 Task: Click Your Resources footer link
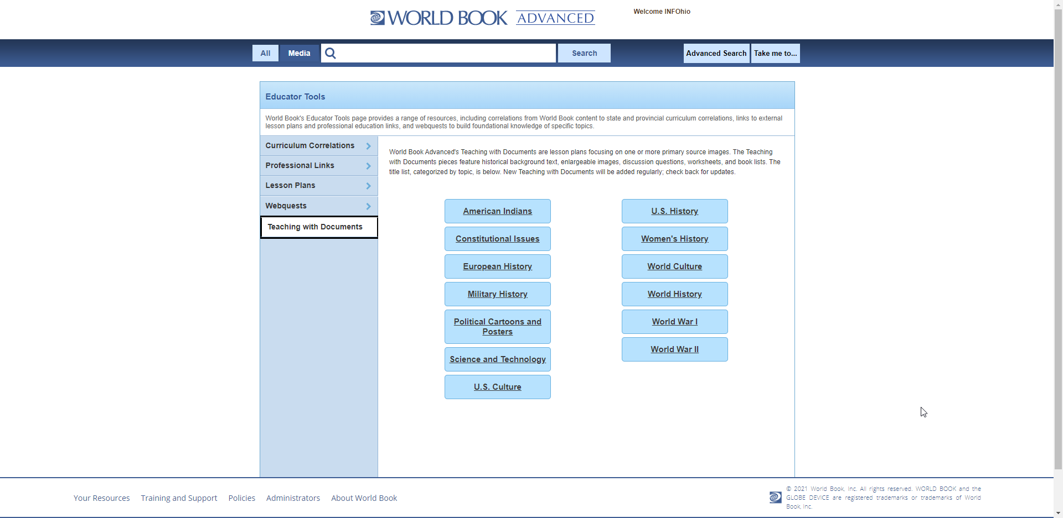[101, 498]
